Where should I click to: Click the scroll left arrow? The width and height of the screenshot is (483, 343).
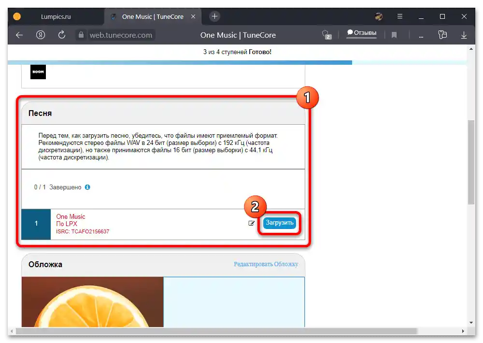[x=12, y=331]
